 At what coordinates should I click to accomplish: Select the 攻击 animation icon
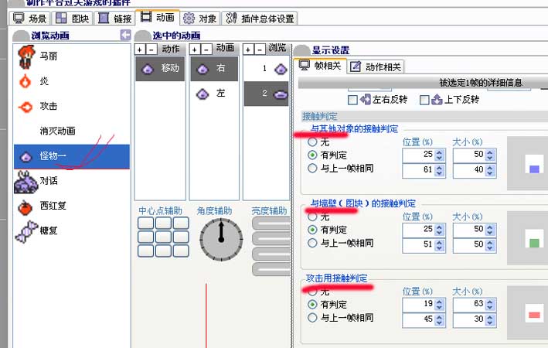pyautogui.click(x=26, y=107)
